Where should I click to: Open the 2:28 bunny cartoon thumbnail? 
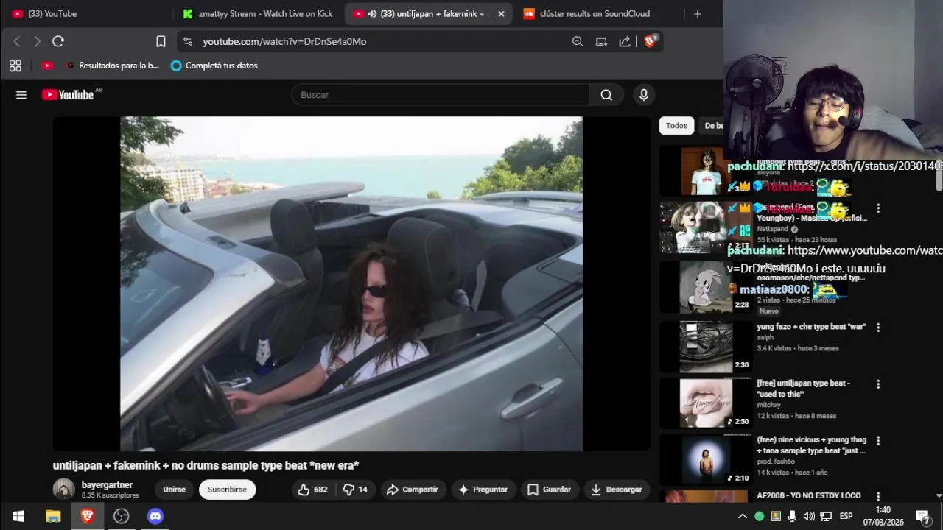click(706, 287)
